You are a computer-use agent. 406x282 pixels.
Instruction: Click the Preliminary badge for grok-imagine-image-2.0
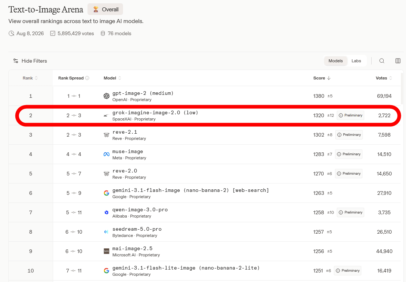tap(351, 115)
